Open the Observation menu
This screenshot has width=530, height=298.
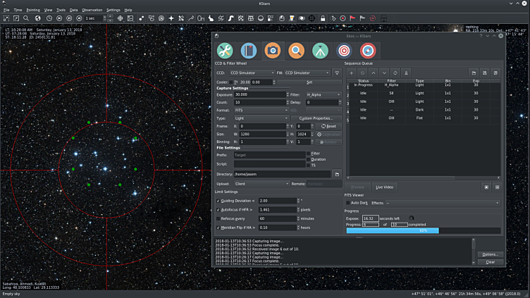pyautogui.click(x=92, y=10)
